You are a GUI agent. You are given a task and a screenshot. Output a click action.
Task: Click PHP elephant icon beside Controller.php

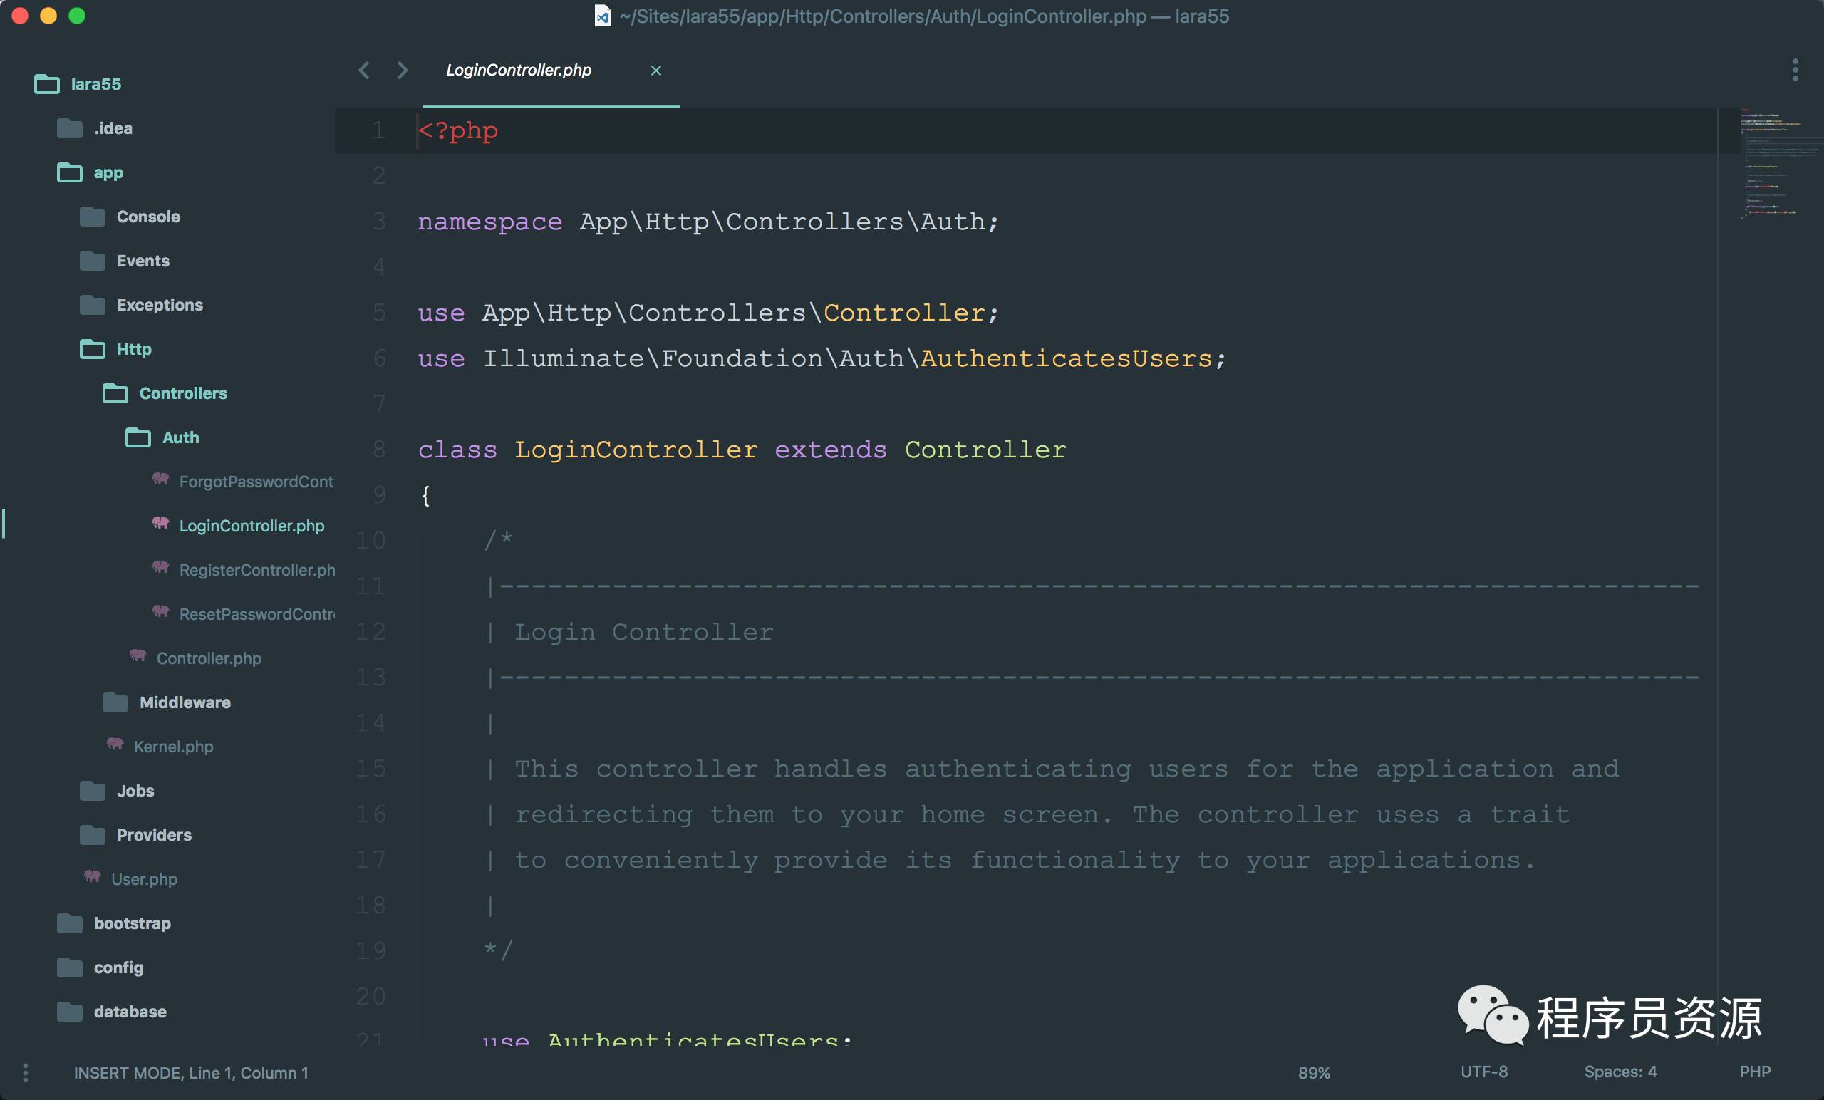(138, 656)
